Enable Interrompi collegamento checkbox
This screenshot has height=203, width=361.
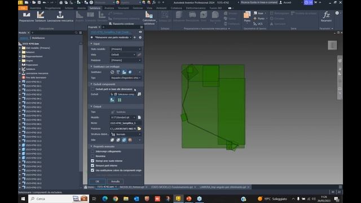[x=93, y=152]
